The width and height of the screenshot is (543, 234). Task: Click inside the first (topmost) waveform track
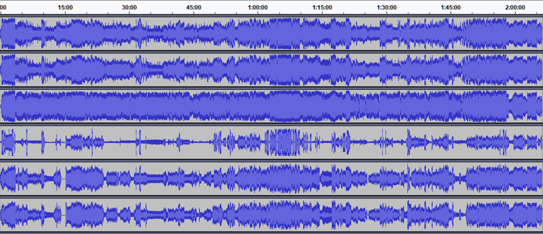[271, 34]
